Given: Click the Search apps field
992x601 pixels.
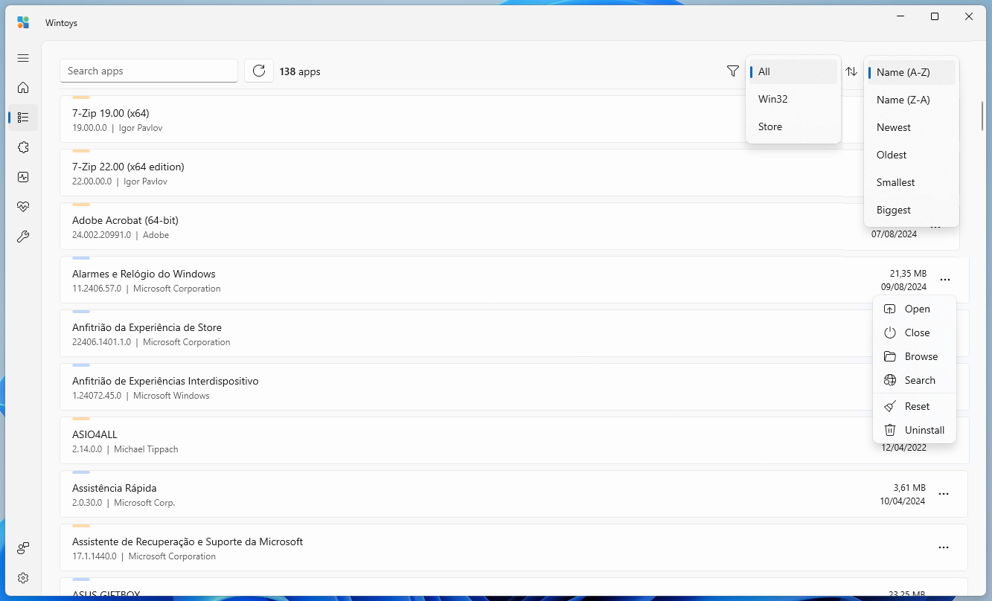Looking at the screenshot, I should click(149, 71).
